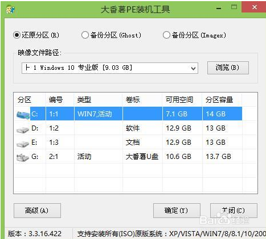Open 高级 (A) advanced options
The height and width of the screenshot is (239, 266).
coord(37,211)
